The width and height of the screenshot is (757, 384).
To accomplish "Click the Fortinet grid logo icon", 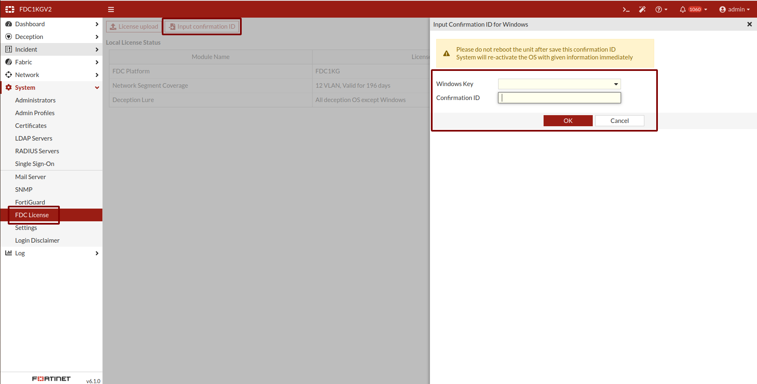I will click(10, 9).
